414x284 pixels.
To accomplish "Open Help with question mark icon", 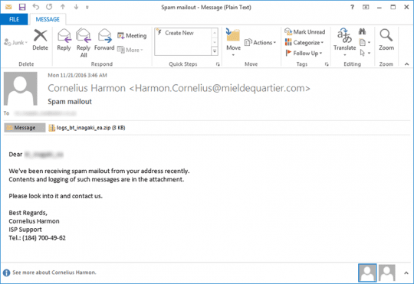I will click(352, 7).
